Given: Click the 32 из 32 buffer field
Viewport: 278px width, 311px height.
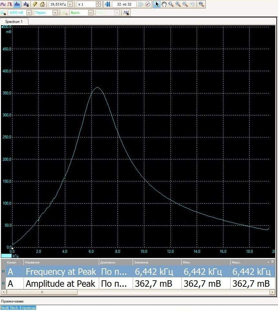Looking at the screenshot, I should [124, 4].
